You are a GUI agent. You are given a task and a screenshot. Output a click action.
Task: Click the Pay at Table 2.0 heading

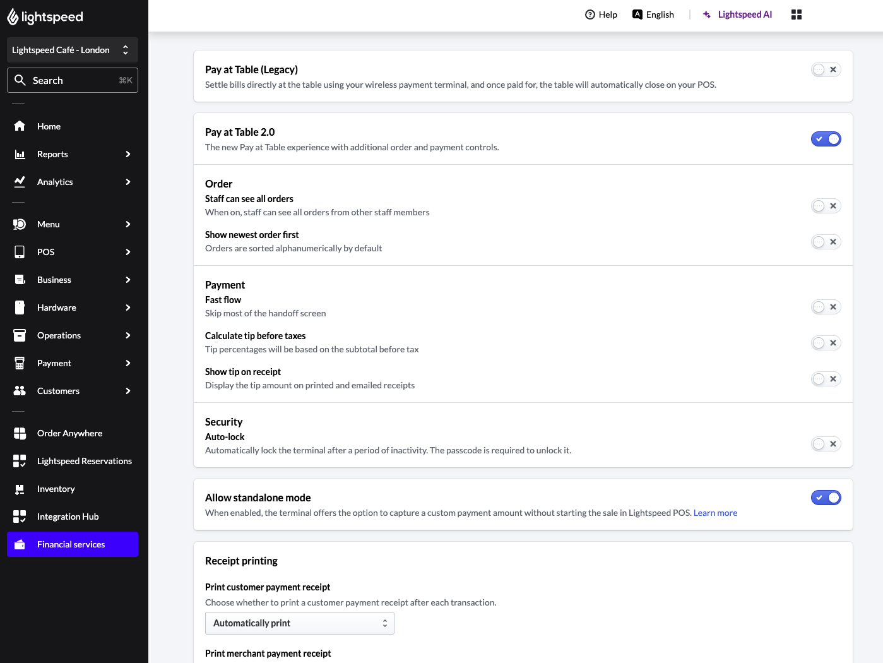[x=240, y=132]
